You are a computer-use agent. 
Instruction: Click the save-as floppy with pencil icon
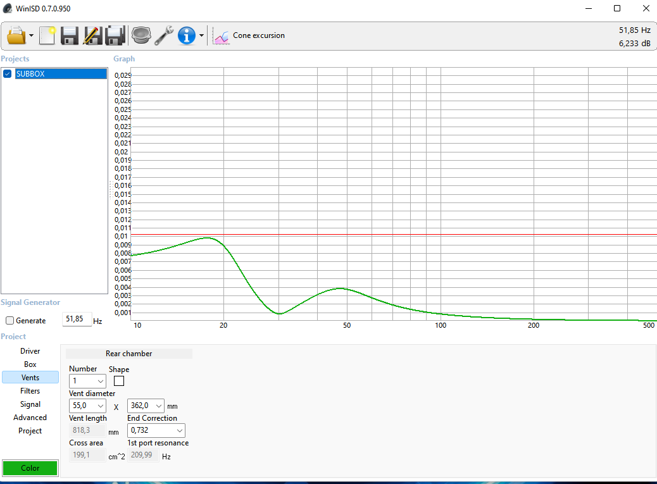(x=92, y=35)
